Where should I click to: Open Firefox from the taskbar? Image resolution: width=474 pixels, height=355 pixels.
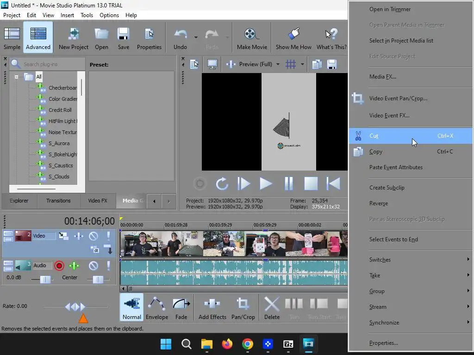point(227,344)
